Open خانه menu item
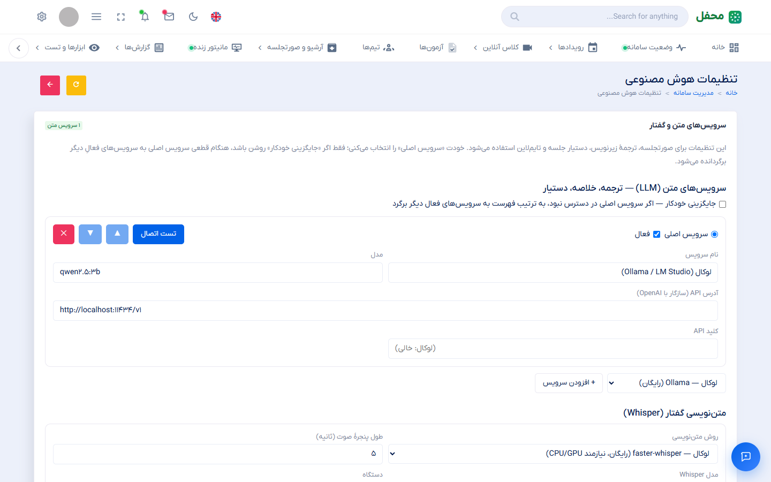The height and width of the screenshot is (482, 771). [x=725, y=48]
